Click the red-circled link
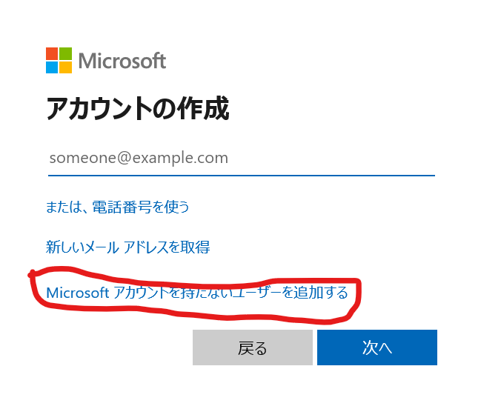 click(x=197, y=293)
